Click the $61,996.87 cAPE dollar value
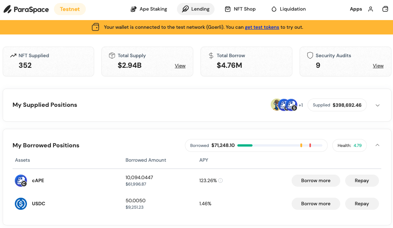 click(x=136, y=184)
